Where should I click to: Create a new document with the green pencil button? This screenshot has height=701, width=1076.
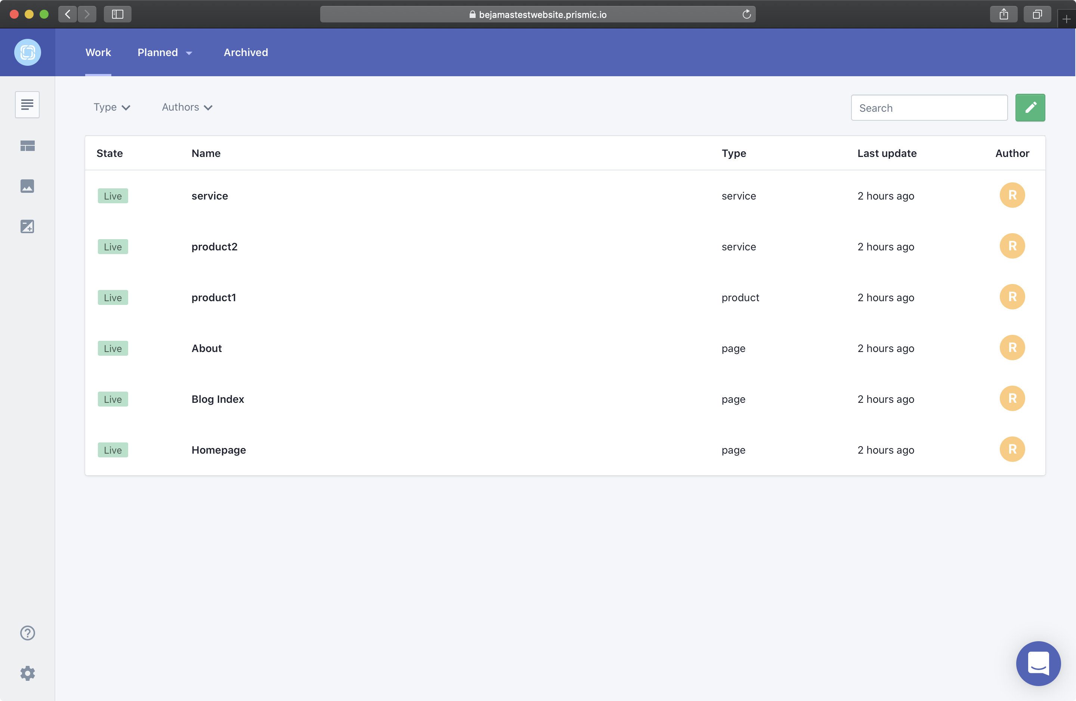tap(1030, 108)
